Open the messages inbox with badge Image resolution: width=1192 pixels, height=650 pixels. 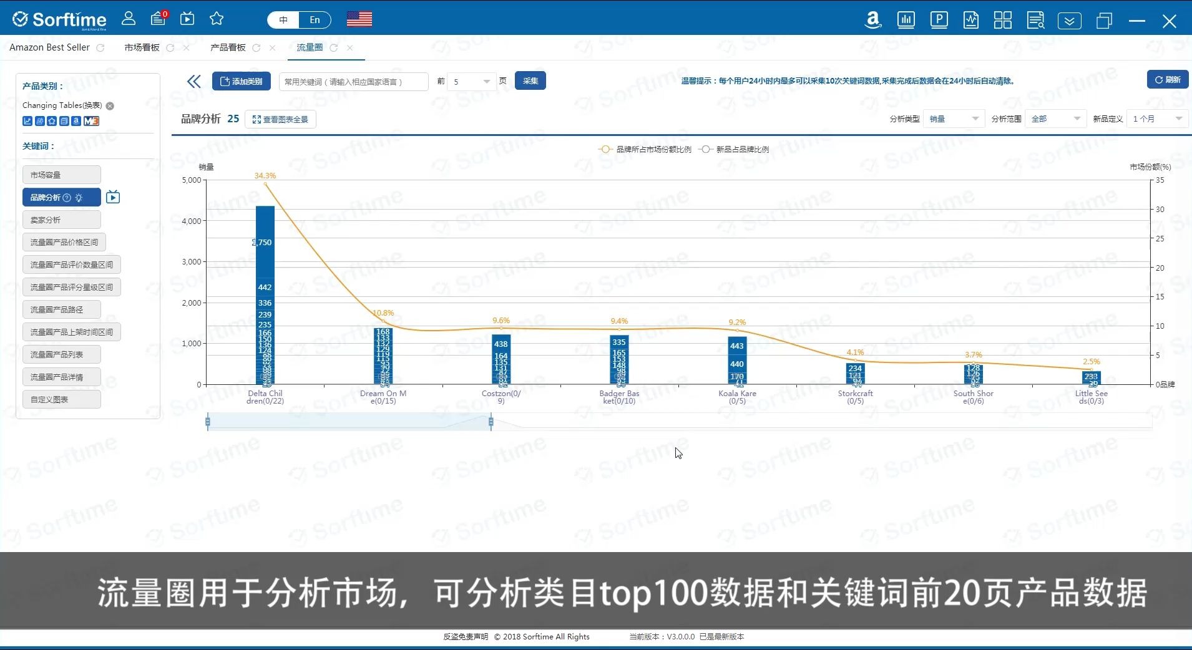159,19
